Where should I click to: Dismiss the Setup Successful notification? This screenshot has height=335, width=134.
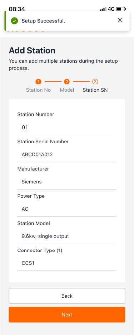pyautogui.click(x=120, y=20)
